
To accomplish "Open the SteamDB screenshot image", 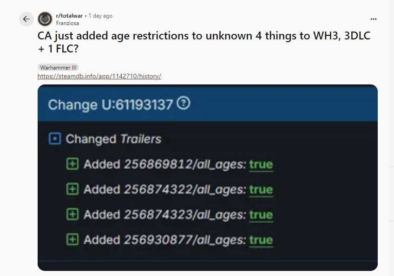I will (208, 178).
